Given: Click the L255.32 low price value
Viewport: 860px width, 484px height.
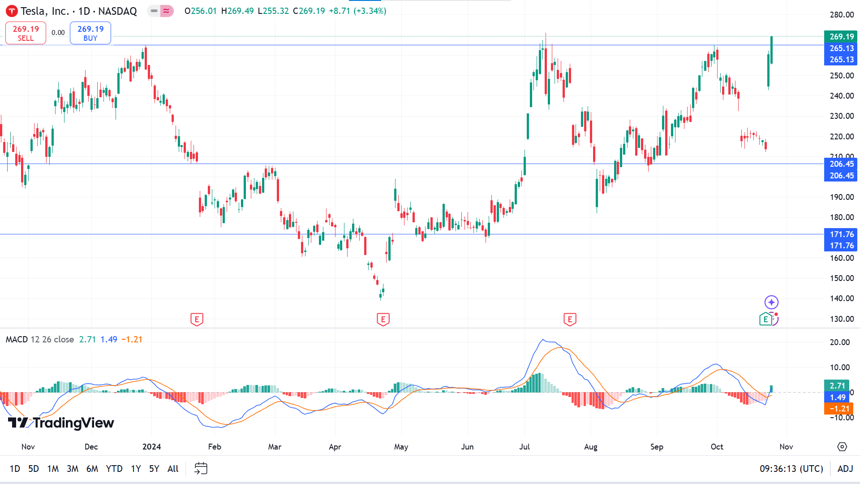Looking at the screenshot, I should click(273, 11).
